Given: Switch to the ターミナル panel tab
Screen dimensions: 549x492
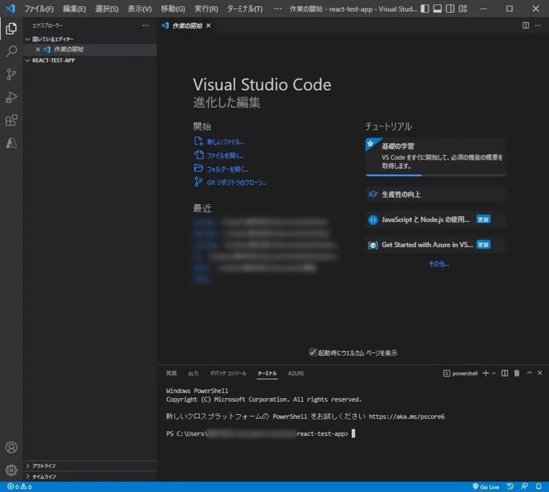Looking at the screenshot, I should click(267, 373).
